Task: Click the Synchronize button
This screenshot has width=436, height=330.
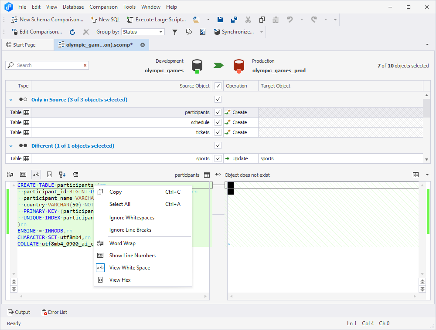Action: tap(234, 32)
